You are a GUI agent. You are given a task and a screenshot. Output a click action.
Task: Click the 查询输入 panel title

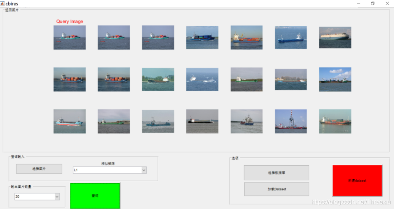[x=17, y=157]
